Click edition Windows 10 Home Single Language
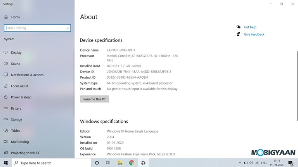Viewport: 298px width, 167px height. (x=132, y=131)
